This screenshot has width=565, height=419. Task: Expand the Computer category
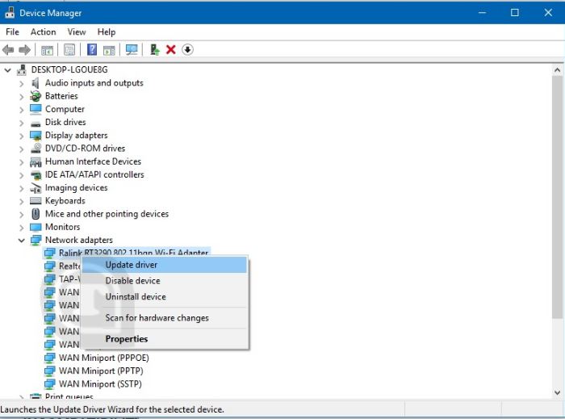point(21,109)
